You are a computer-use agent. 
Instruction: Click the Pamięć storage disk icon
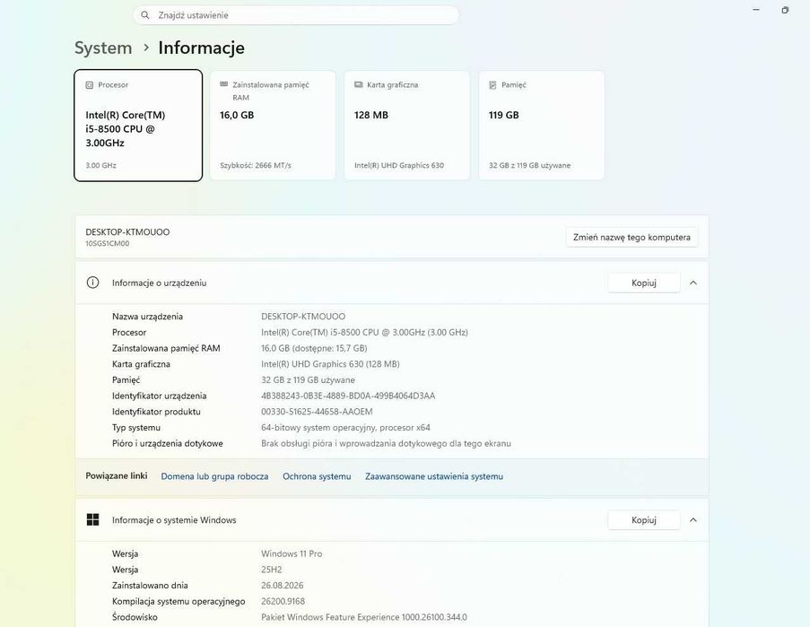[492, 84]
